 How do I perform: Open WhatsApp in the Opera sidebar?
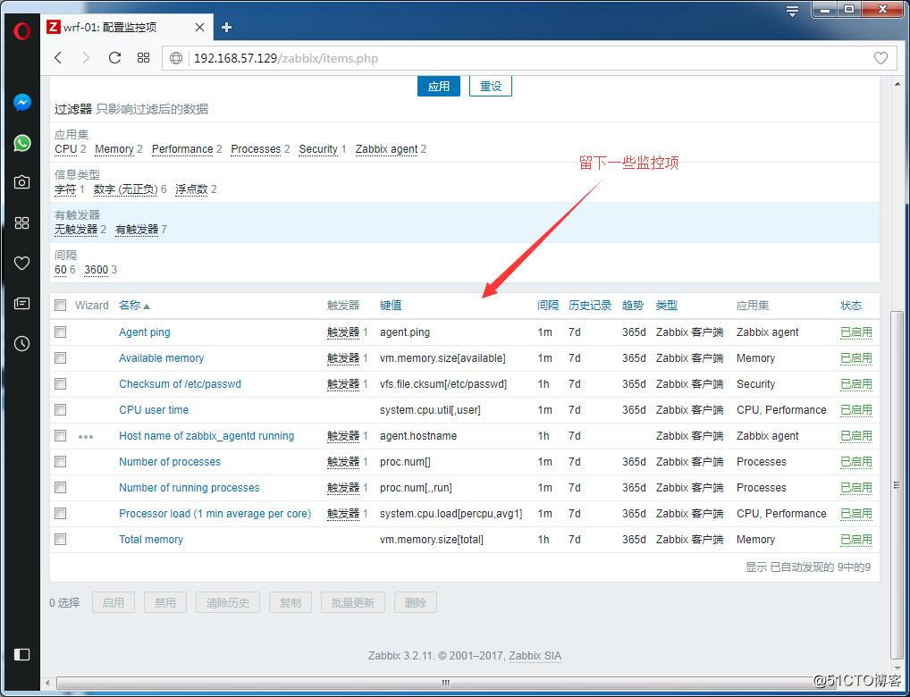pyautogui.click(x=22, y=143)
